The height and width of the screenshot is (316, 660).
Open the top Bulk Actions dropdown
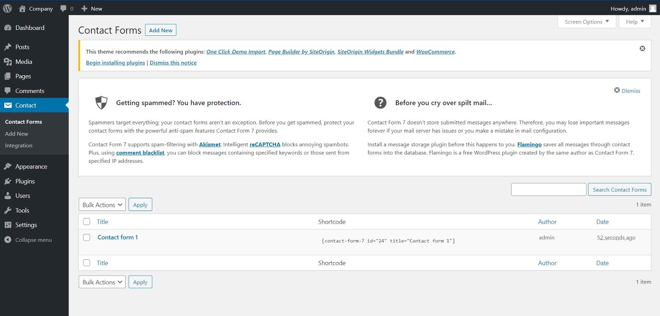[x=102, y=205]
